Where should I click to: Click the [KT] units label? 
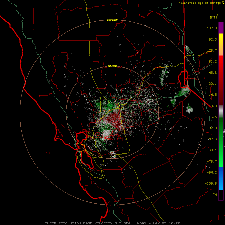[x=213, y=17]
